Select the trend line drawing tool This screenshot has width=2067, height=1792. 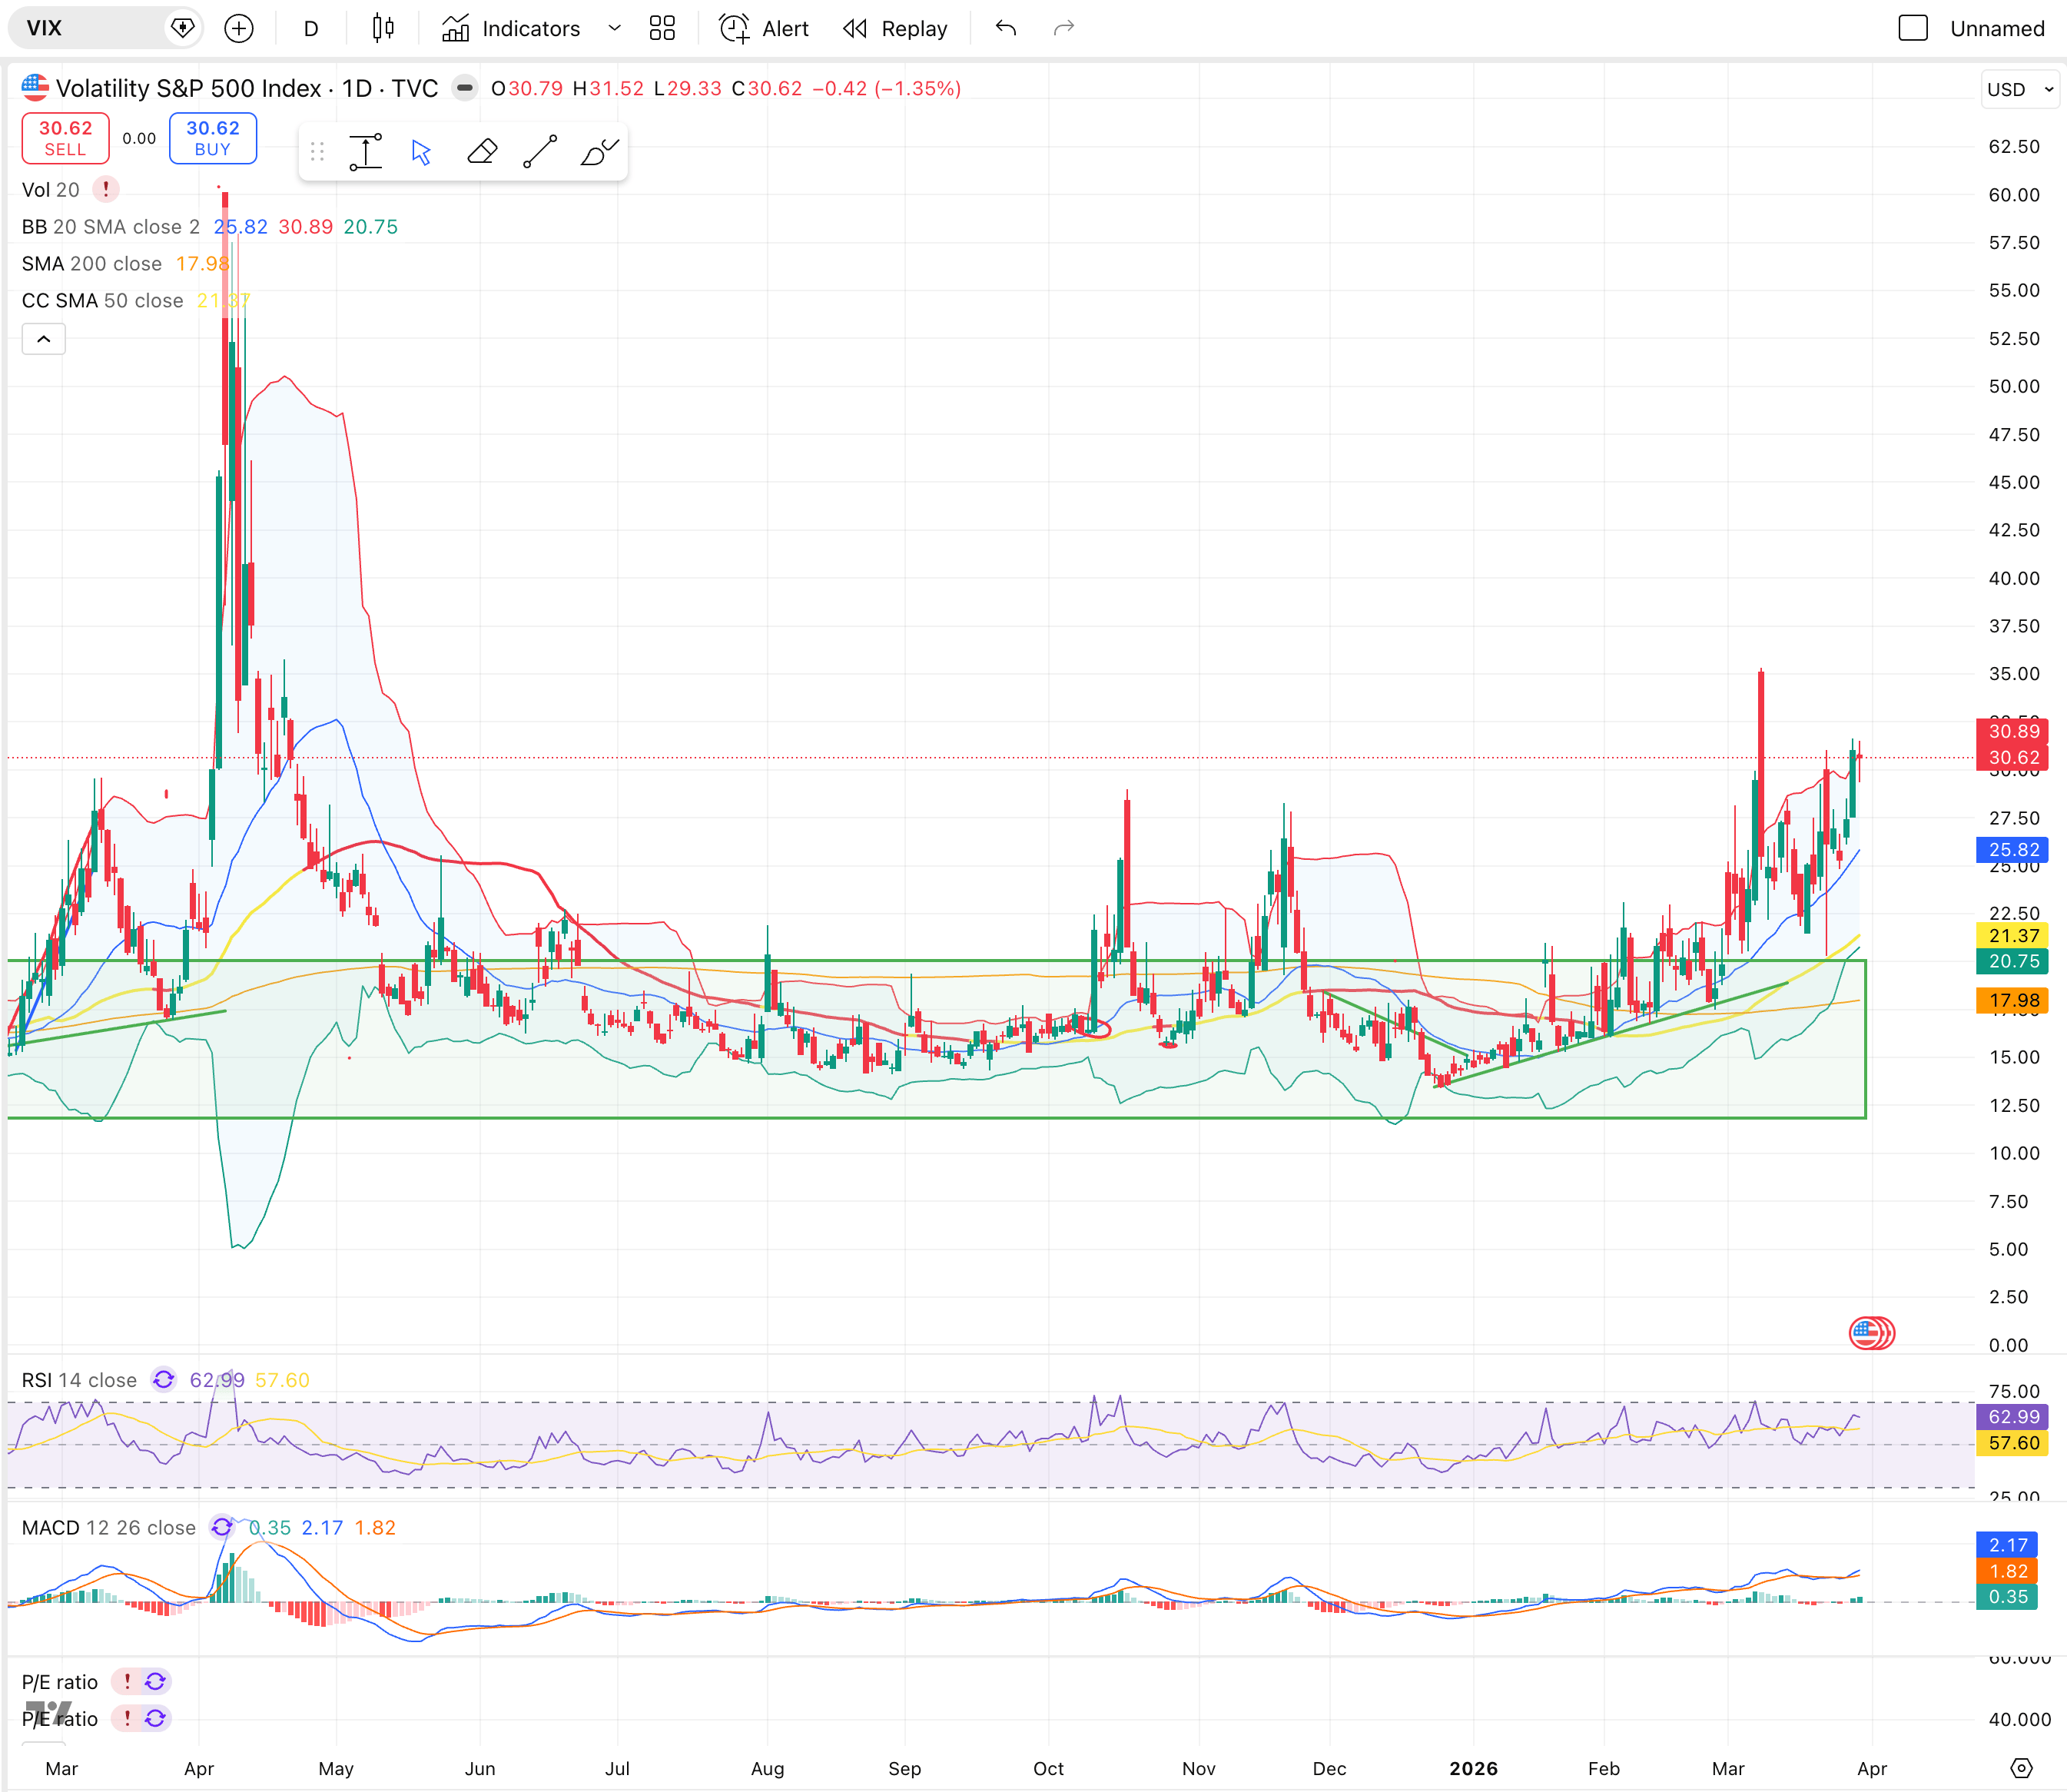pyautogui.click(x=540, y=152)
